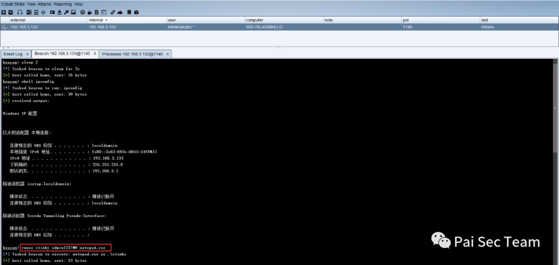Viewport: 559px width, 265px height.
Task: Open Credentials via the card icon
Action: [x=52, y=12]
